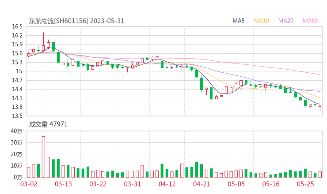The height and width of the screenshot is (194, 327).
Task: Click the last candlestick on the chart
Action: click(x=320, y=108)
